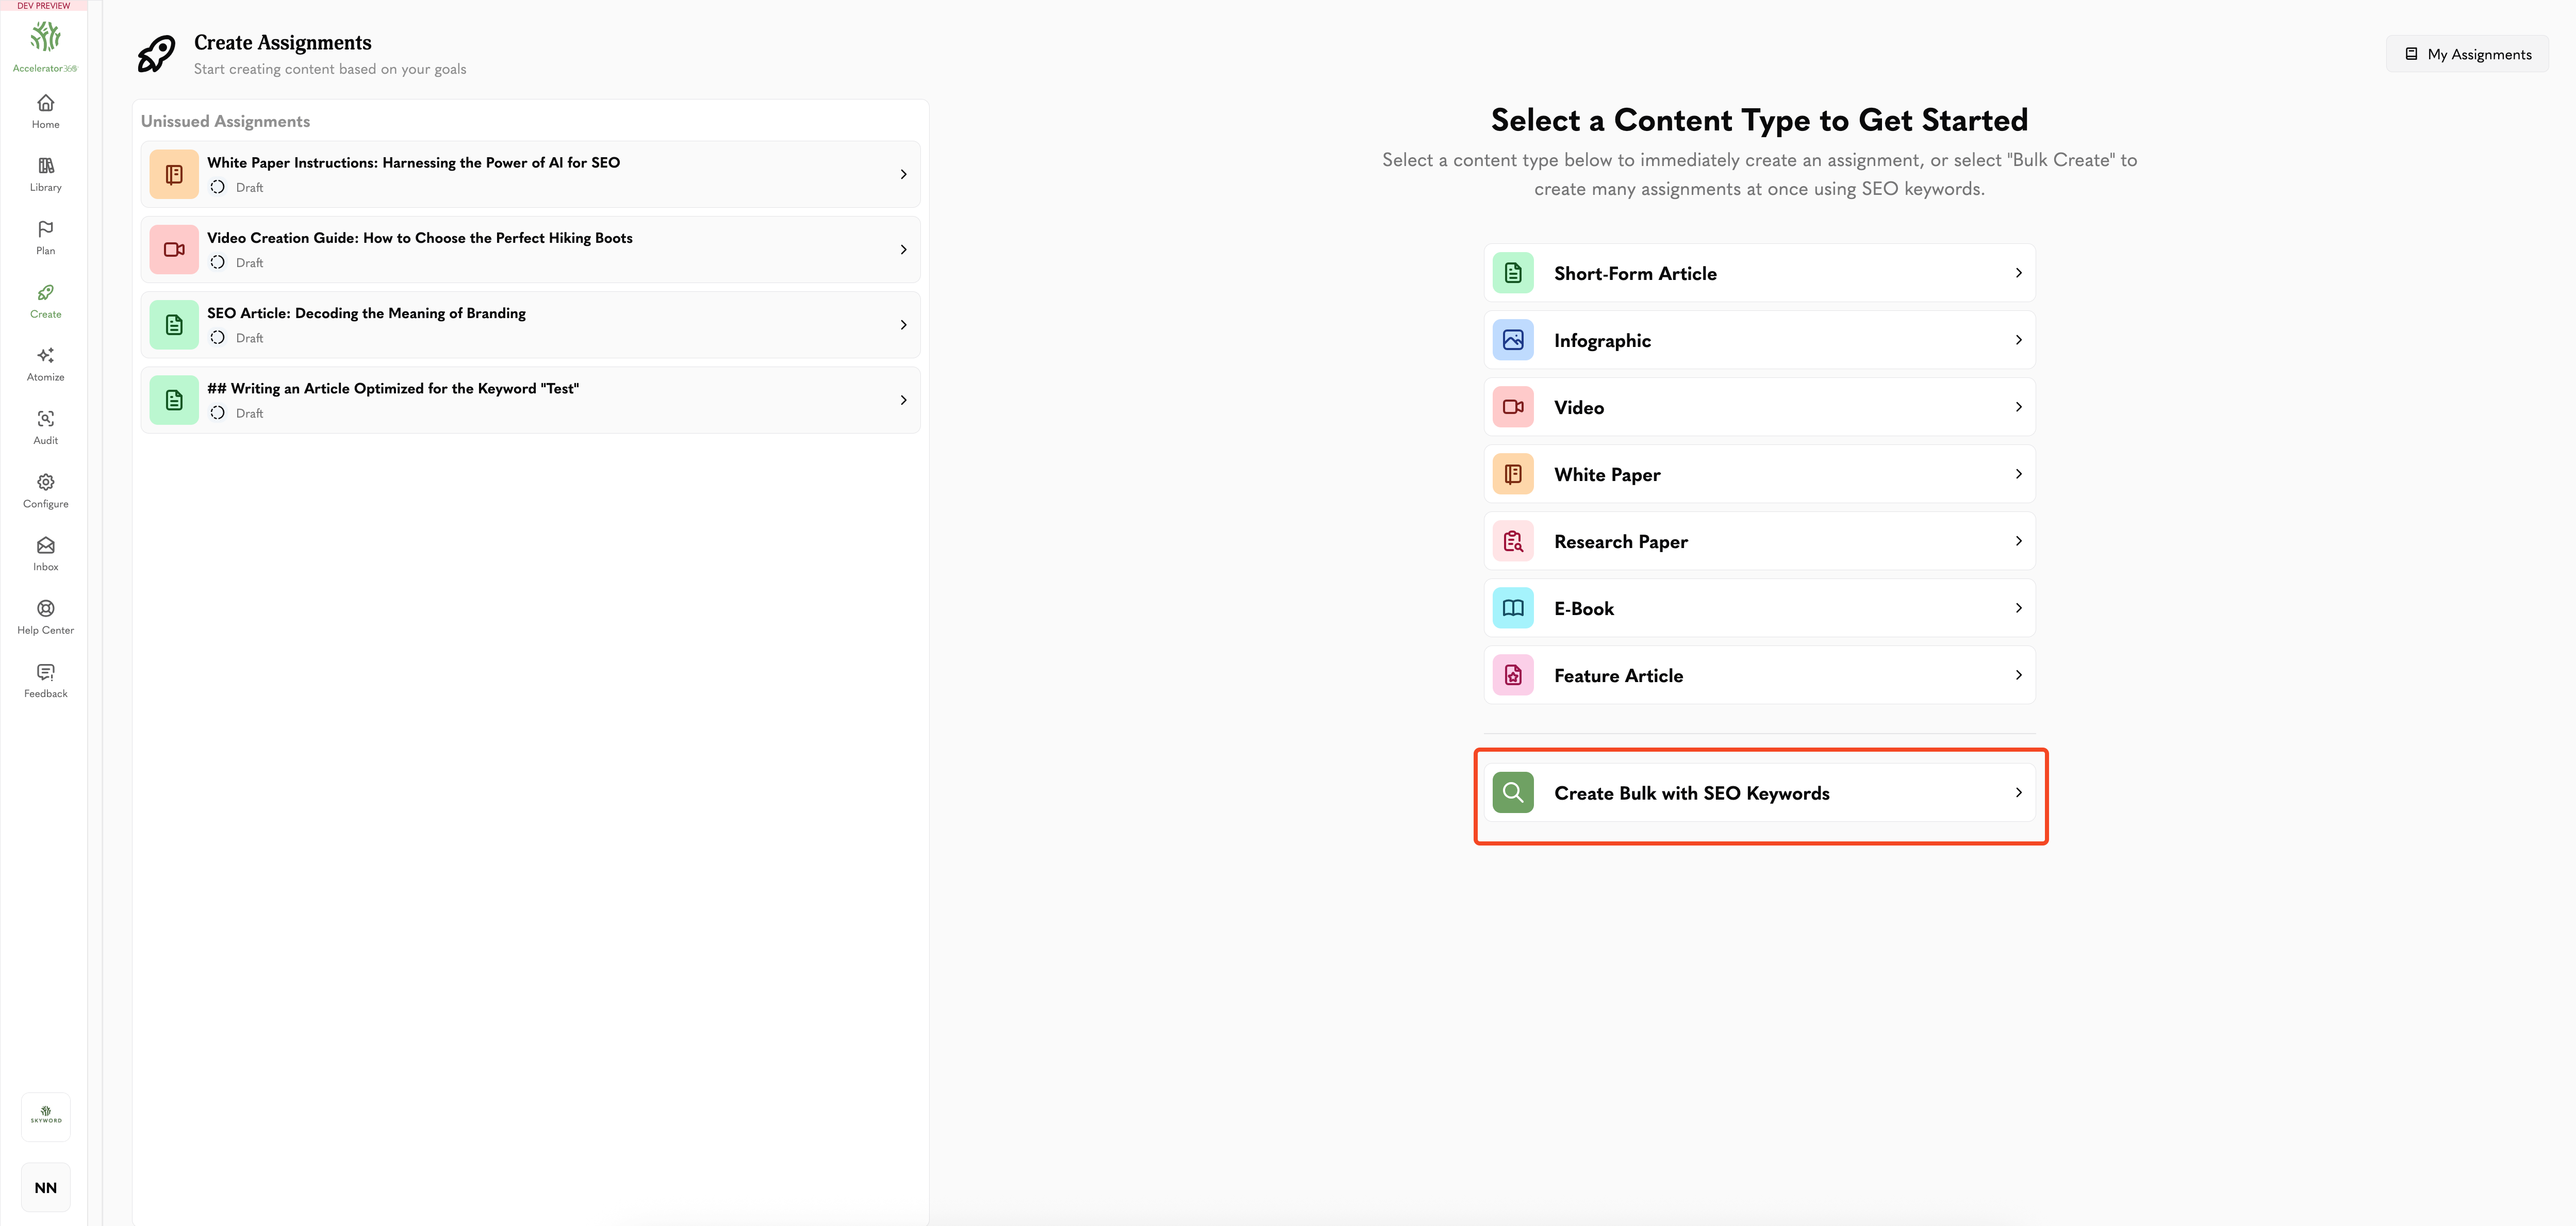Screen dimensions: 2576x1226
Task: Open the Library section
Action: (x=45, y=174)
